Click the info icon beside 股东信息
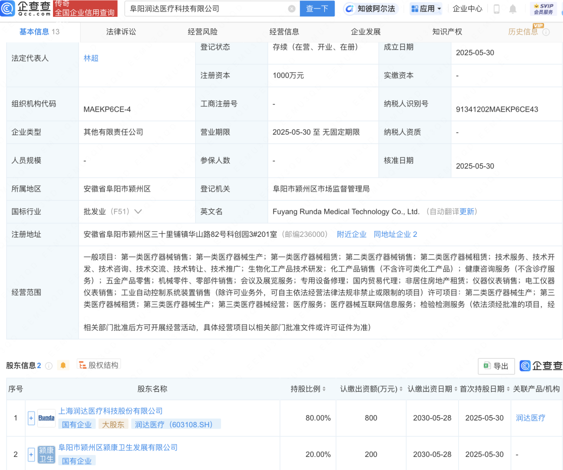563x470 pixels. pyautogui.click(x=49, y=365)
